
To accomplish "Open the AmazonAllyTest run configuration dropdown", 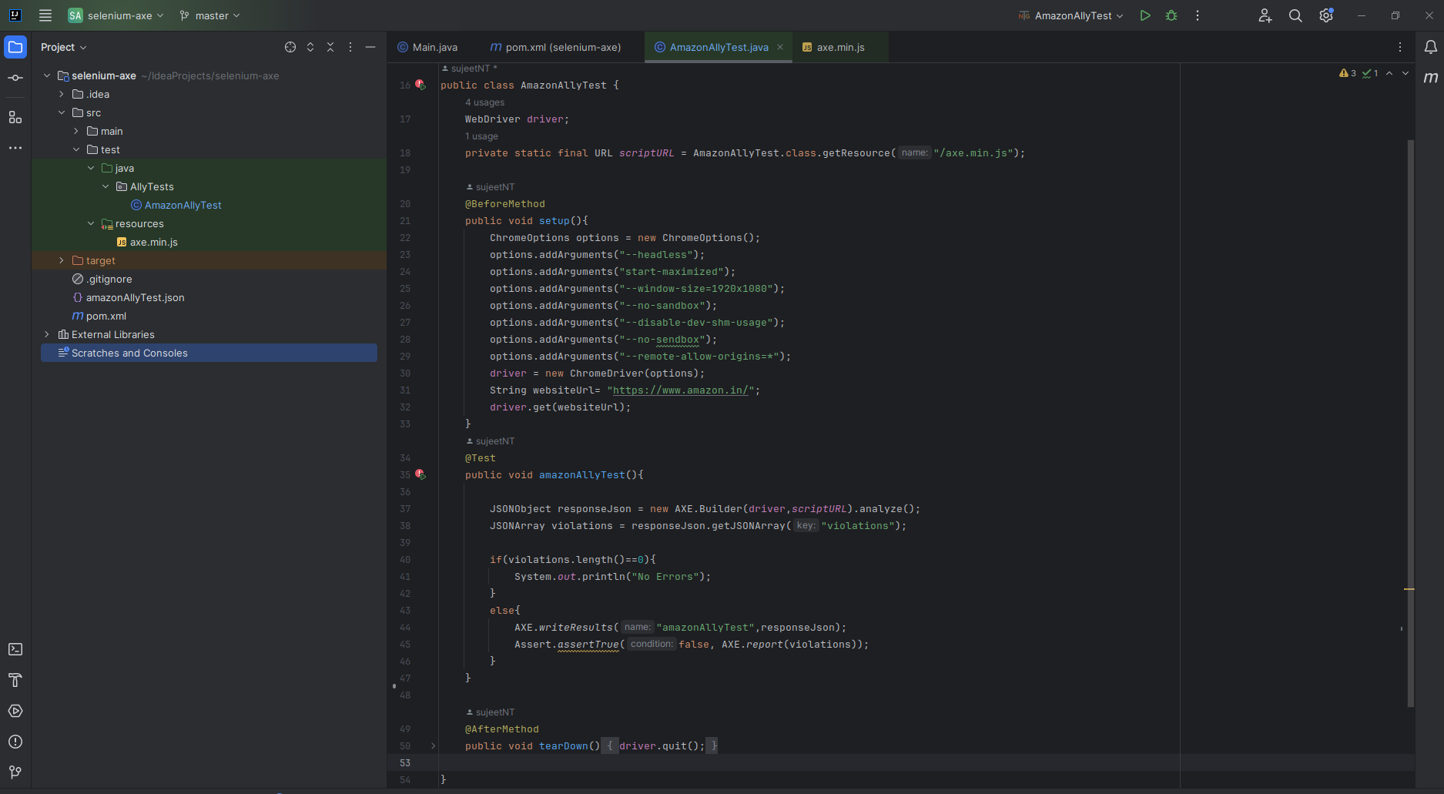I will [x=1070, y=15].
